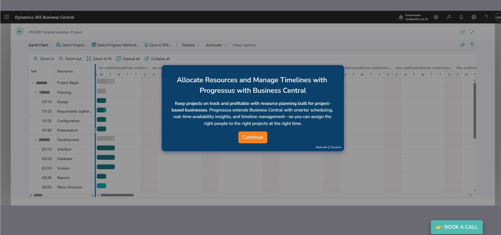Click Save as PDF action

(x=158, y=45)
